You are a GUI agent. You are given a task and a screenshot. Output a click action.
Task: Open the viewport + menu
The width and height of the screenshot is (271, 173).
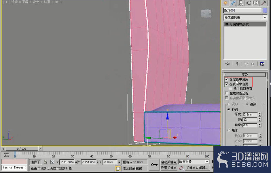coord(6,2)
